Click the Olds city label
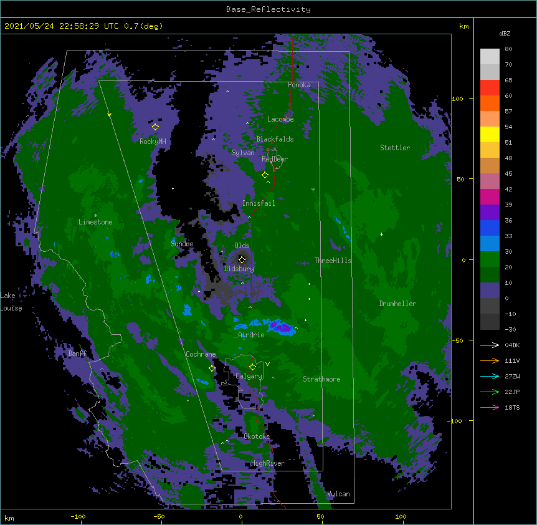The width and height of the screenshot is (537, 525). [x=242, y=246]
